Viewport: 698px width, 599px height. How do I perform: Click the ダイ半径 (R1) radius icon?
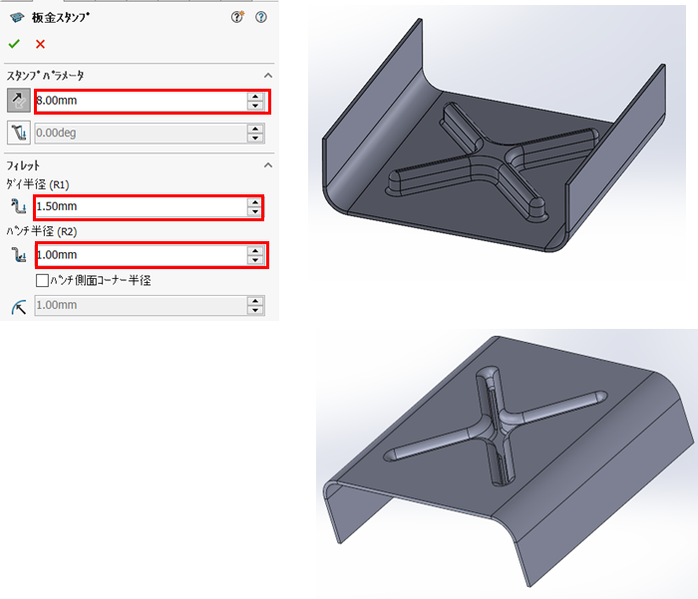click(17, 206)
